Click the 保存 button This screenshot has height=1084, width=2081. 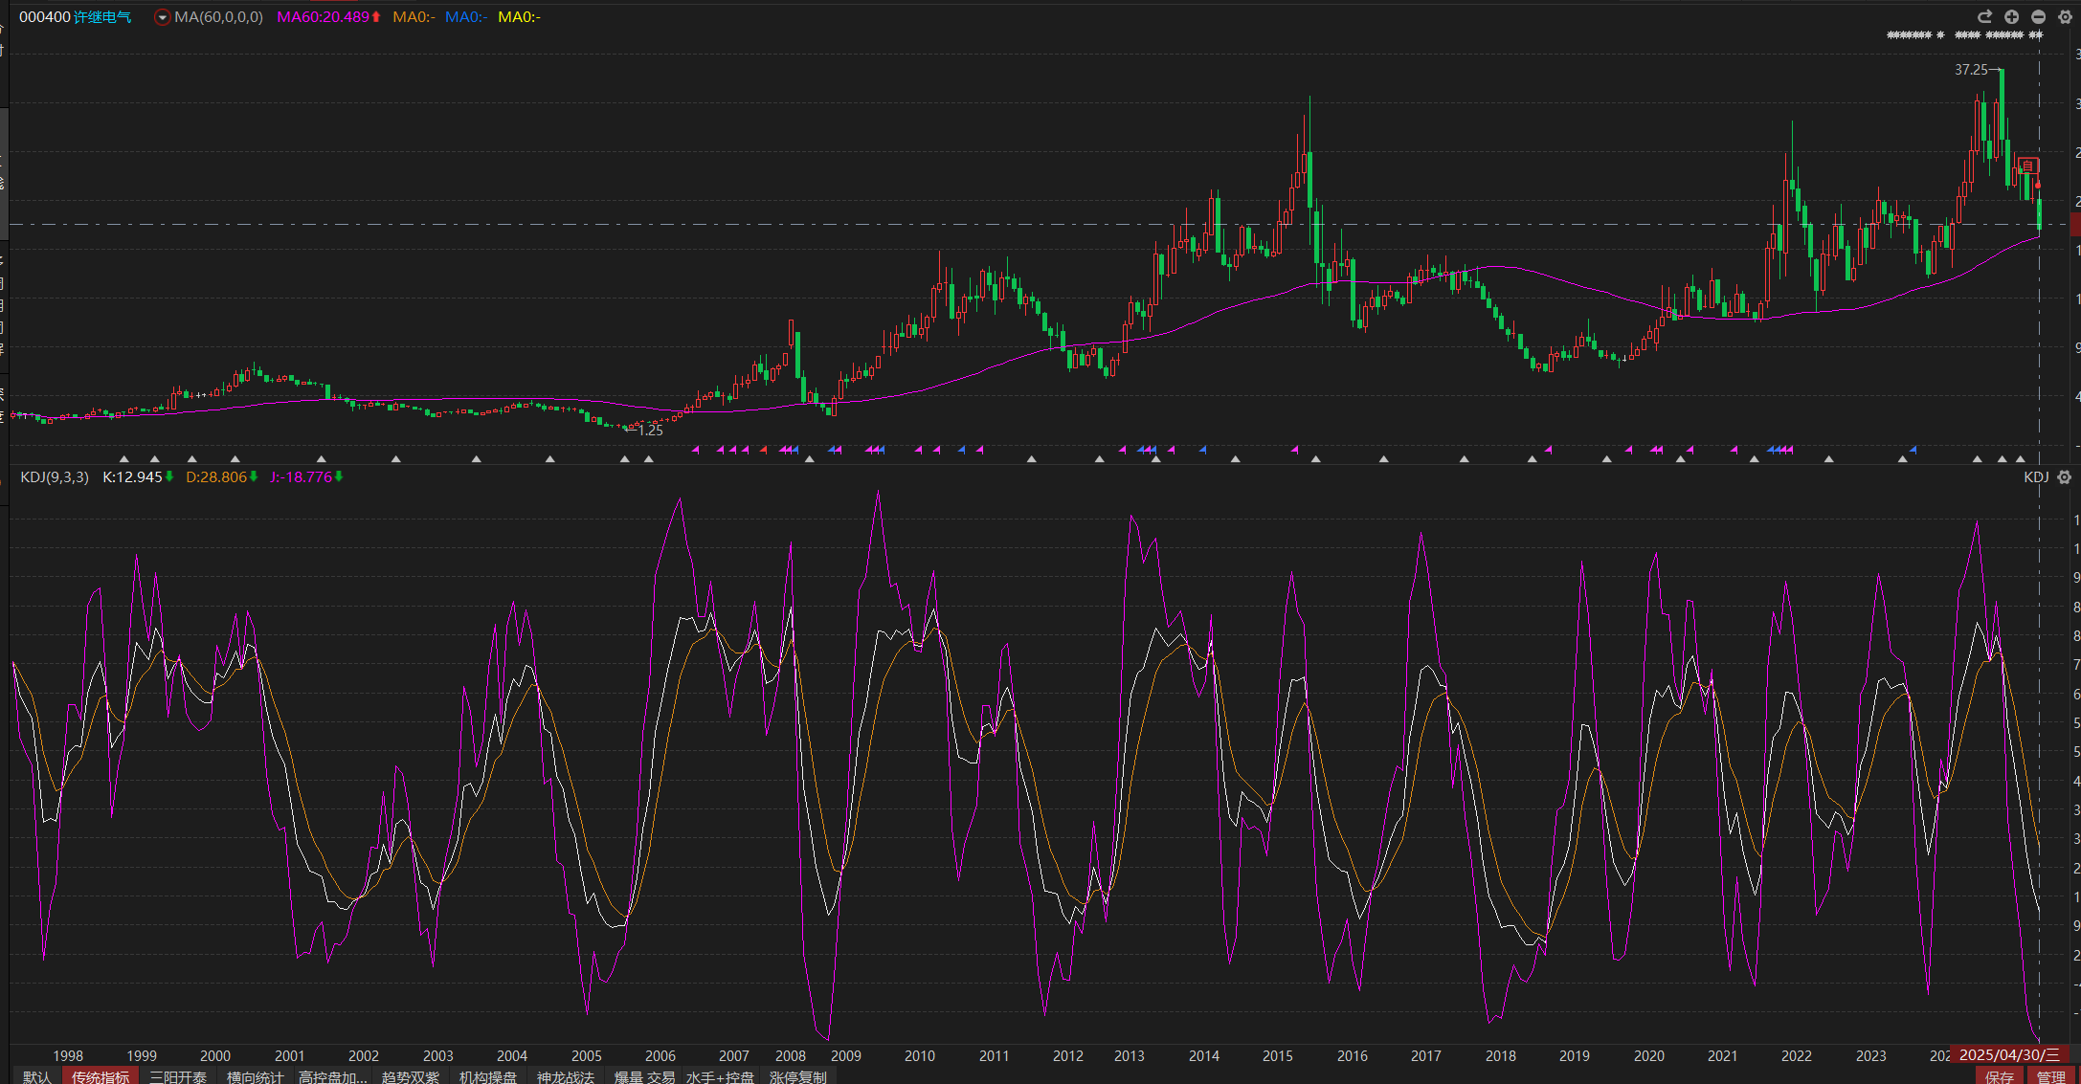click(x=2000, y=1076)
